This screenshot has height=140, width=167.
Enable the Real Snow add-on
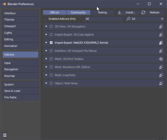pos(51,83)
